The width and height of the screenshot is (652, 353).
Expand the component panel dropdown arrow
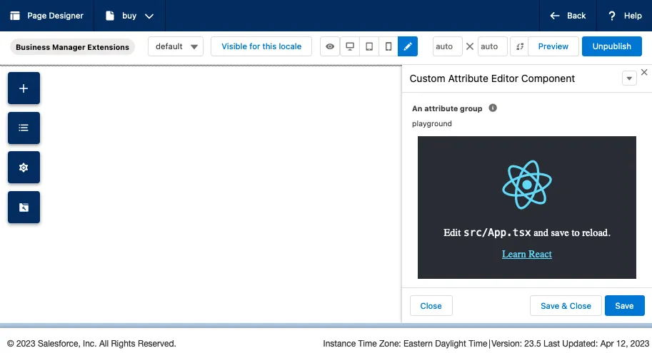coord(629,78)
